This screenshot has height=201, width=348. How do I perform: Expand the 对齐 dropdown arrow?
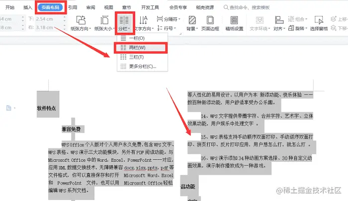coord(284,29)
